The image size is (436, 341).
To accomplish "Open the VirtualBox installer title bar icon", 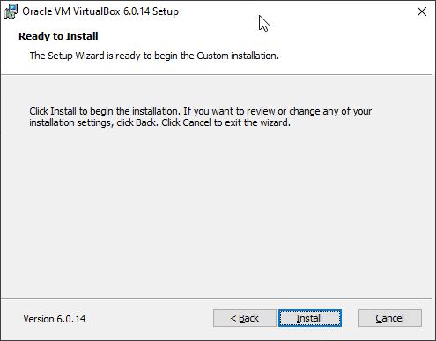I will click(x=11, y=11).
